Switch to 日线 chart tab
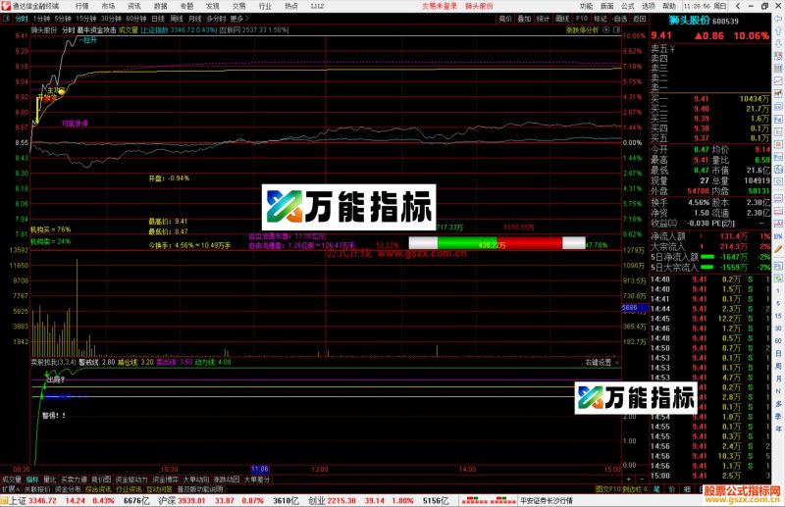The width and height of the screenshot is (785, 507). (158, 19)
